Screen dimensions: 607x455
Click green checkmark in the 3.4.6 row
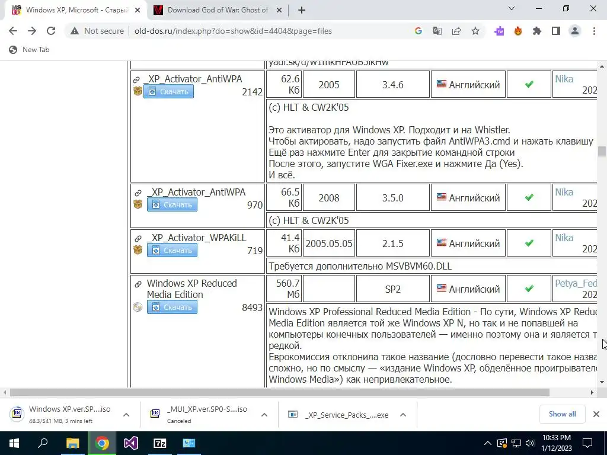point(529,84)
